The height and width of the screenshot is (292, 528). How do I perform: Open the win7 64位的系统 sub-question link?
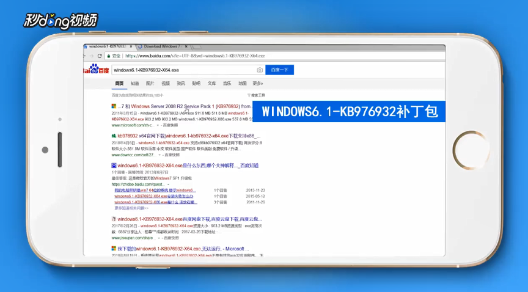tap(155, 190)
